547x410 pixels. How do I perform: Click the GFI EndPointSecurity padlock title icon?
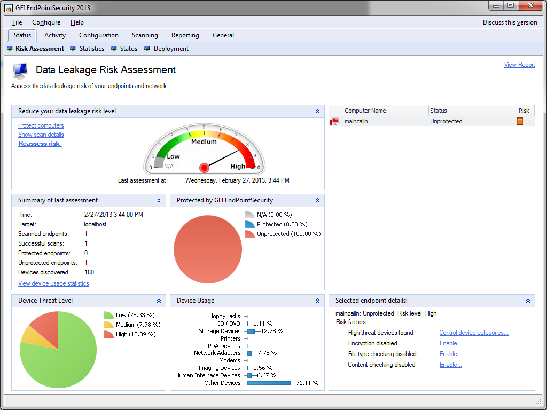click(x=9, y=7)
